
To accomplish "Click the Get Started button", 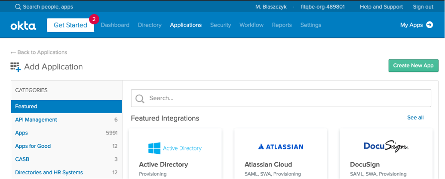I will (x=71, y=25).
